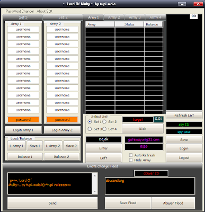Click the Save 2 button

tap(71, 146)
